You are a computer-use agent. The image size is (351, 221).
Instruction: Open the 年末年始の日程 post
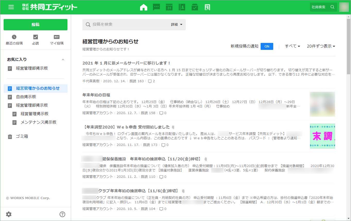click(x=96, y=95)
